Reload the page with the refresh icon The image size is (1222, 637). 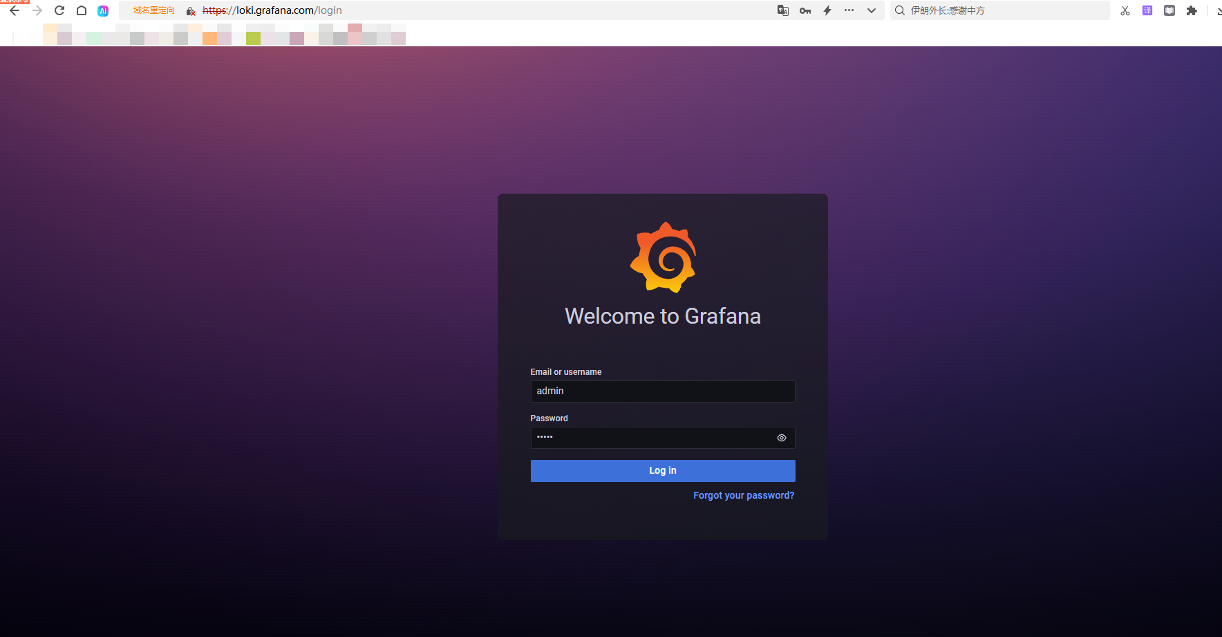point(59,10)
